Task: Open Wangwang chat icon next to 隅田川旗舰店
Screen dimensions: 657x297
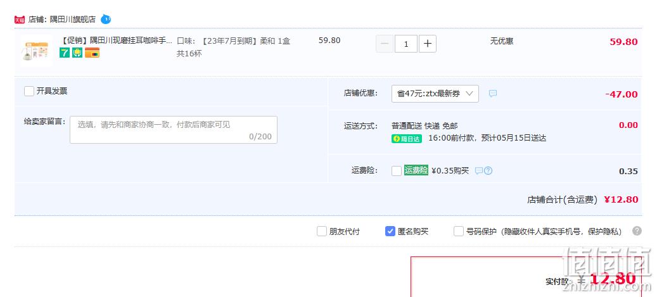Action: click(106, 19)
